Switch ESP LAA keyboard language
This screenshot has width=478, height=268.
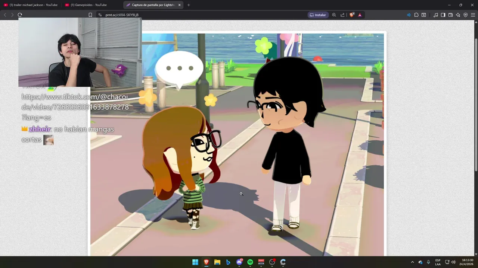tap(438, 262)
